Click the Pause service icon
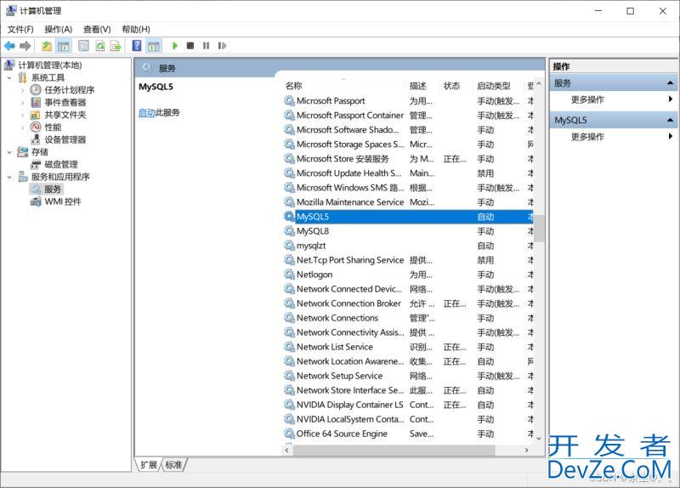The image size is (680, 488). [206, 46]
